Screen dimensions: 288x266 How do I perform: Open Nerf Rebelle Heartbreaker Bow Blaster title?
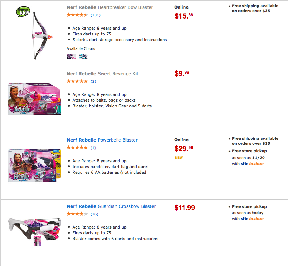[110, 7]
